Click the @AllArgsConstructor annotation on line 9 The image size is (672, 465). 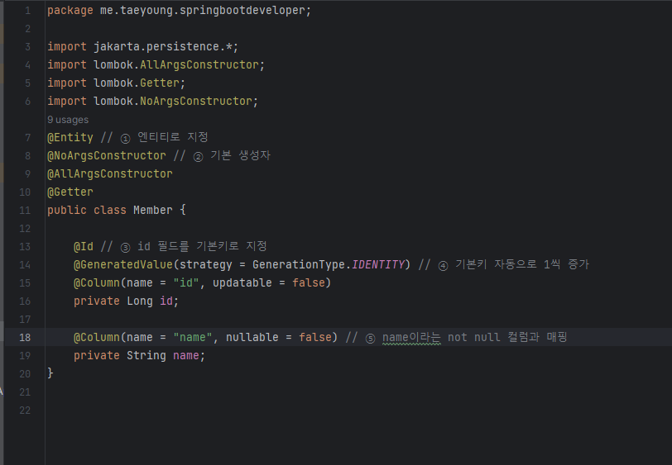coord(110,174)
